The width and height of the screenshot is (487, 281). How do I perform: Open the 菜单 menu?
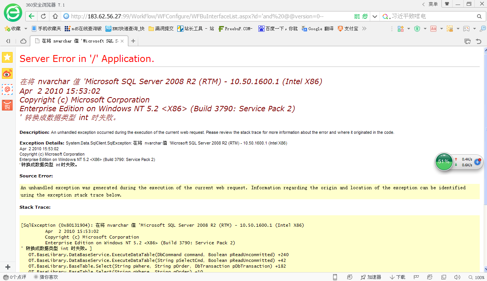[433, 4]
